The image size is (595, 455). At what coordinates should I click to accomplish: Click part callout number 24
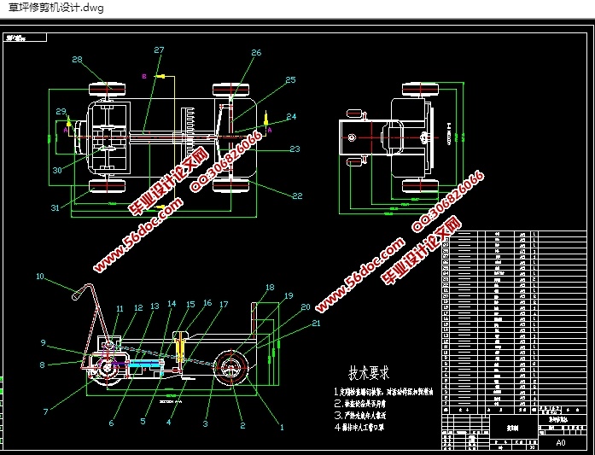291,116
